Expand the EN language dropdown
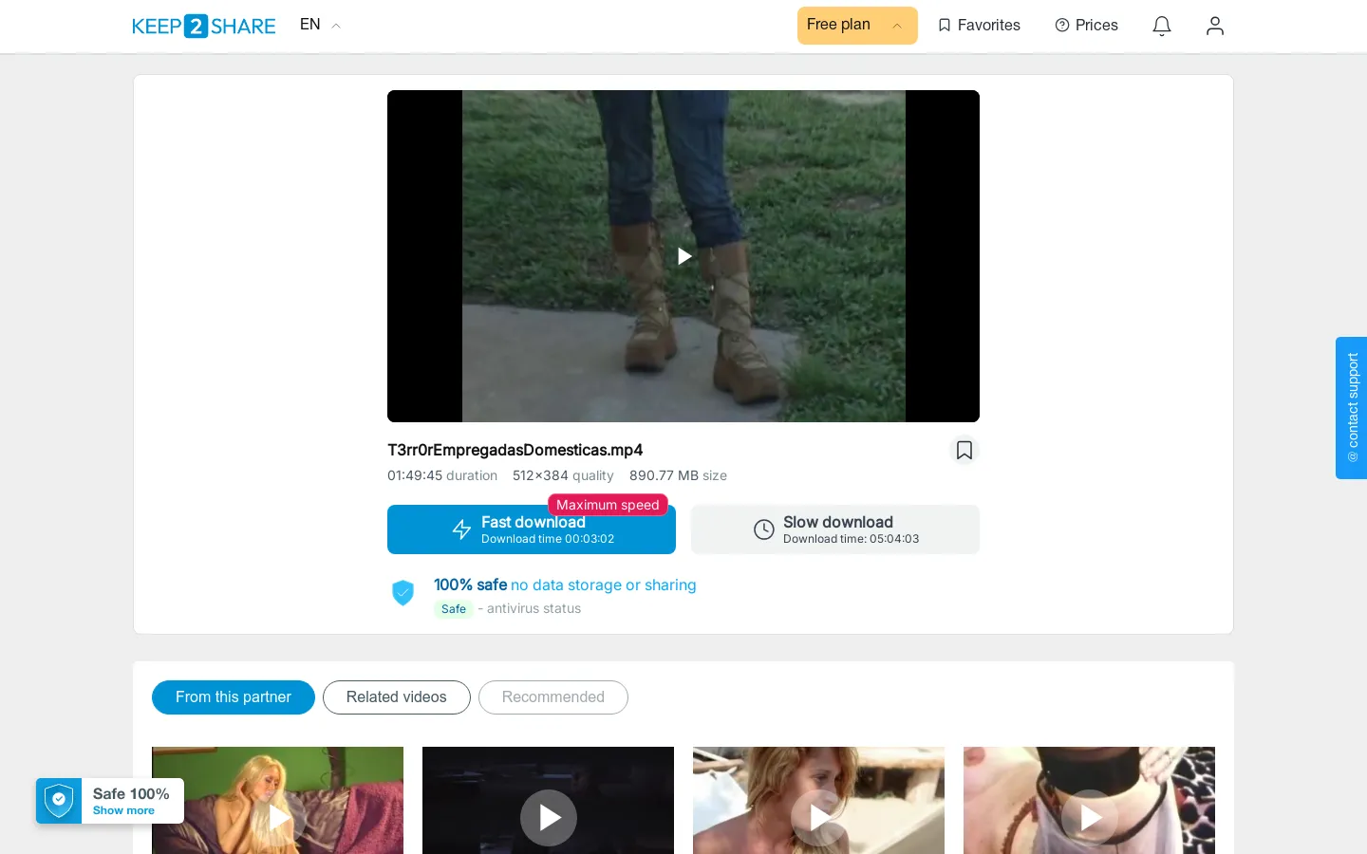Viewport: 1367px width, 854px height. [320, 25]
